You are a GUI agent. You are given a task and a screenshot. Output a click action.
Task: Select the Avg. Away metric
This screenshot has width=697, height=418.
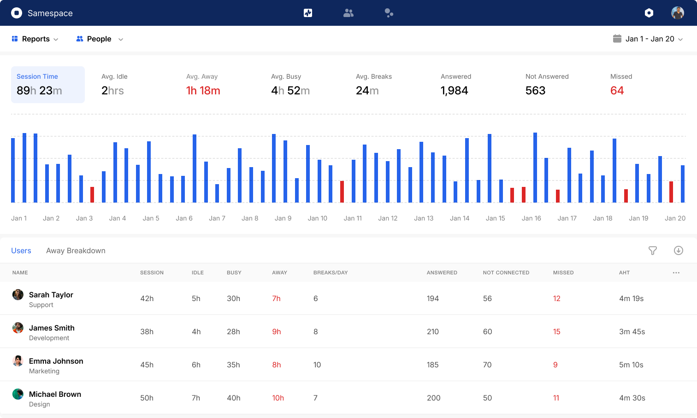tap(203, 85)
